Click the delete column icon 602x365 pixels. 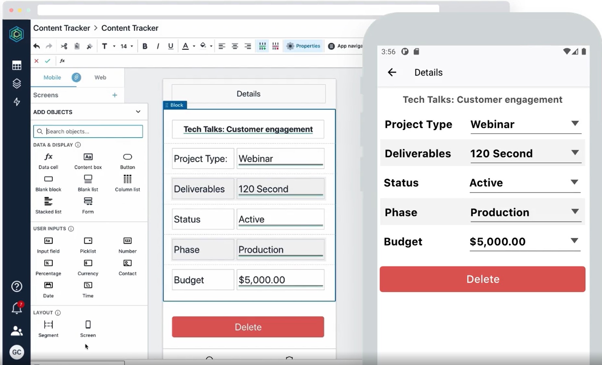click(x=275, y=46)
